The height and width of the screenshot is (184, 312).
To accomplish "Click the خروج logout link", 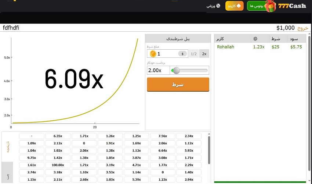I will pyautogui.click(x=303, y=28).
